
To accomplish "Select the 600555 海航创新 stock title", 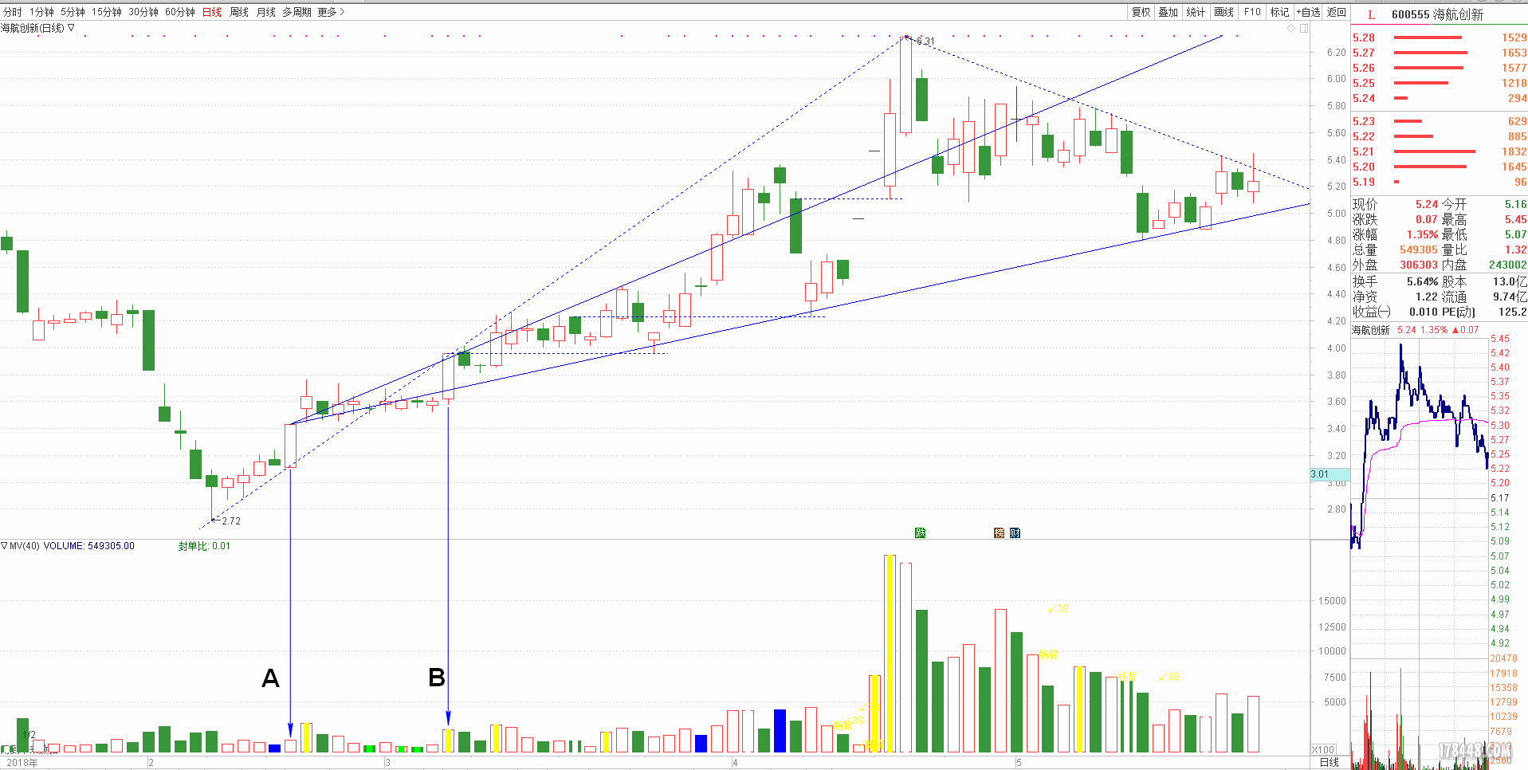I will pos(1437,14).
